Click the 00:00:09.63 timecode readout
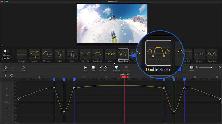Viewport: 222px width, 124px height. (x=124, y=74)
